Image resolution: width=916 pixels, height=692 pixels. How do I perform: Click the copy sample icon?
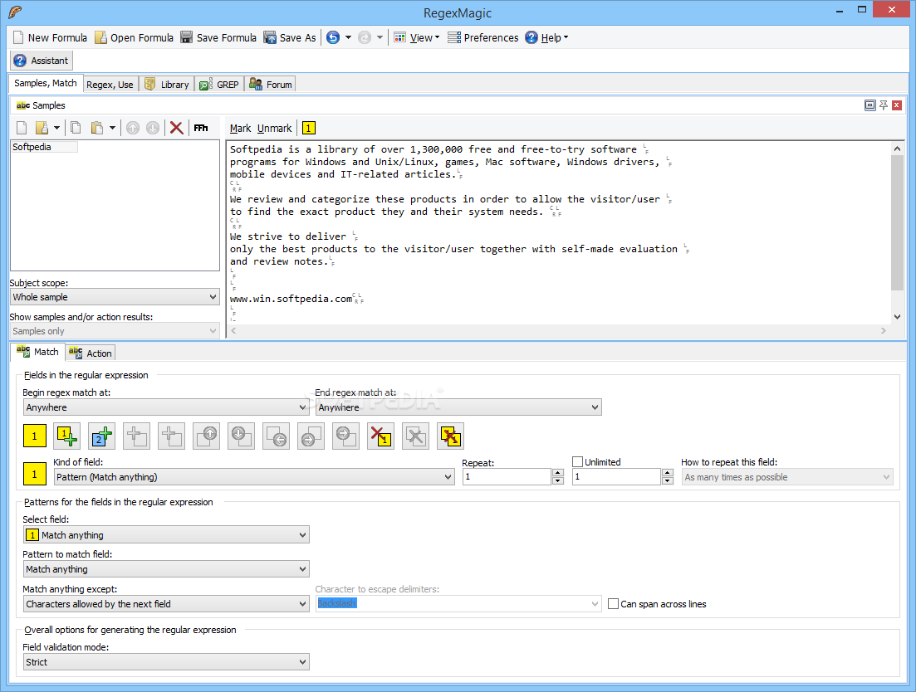pyautogui.click(x=76, y=128)
